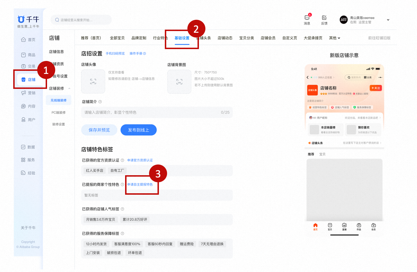This screenshot has width=417, height=272.
Task: Tap the preview phone's 会员 member icon
Action: 373,227
